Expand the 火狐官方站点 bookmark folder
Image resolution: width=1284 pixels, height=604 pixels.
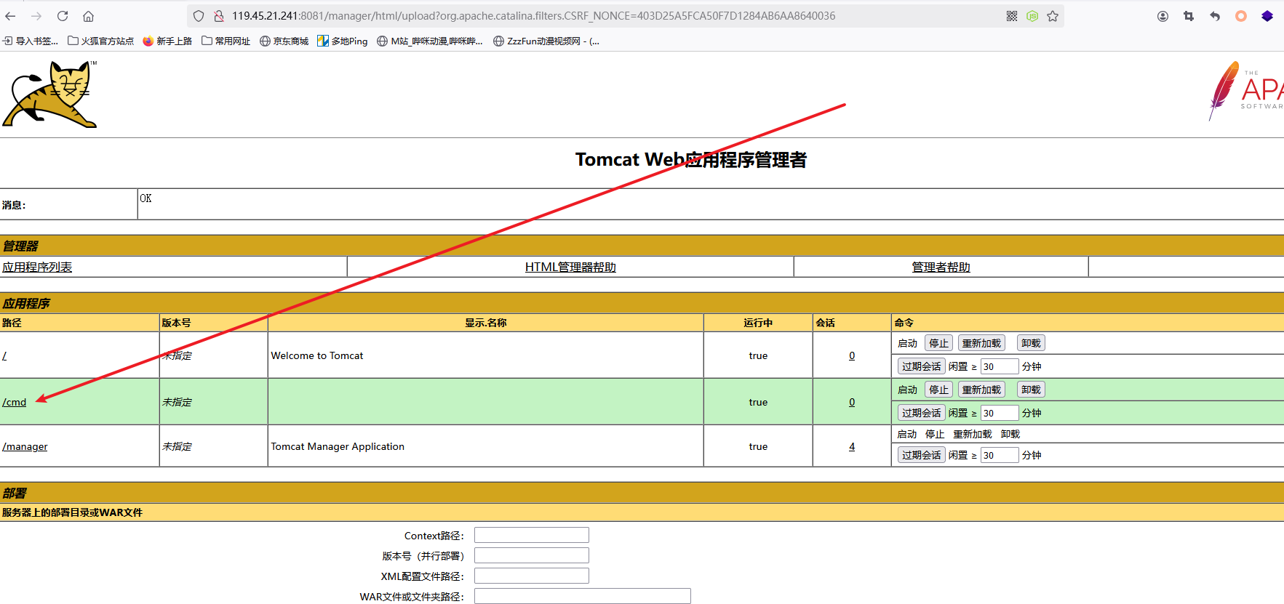pos(100,41)
